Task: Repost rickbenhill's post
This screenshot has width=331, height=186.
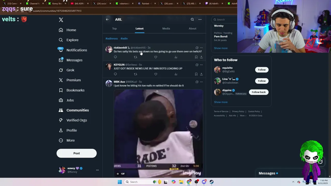Action: [x=136, y=57]
